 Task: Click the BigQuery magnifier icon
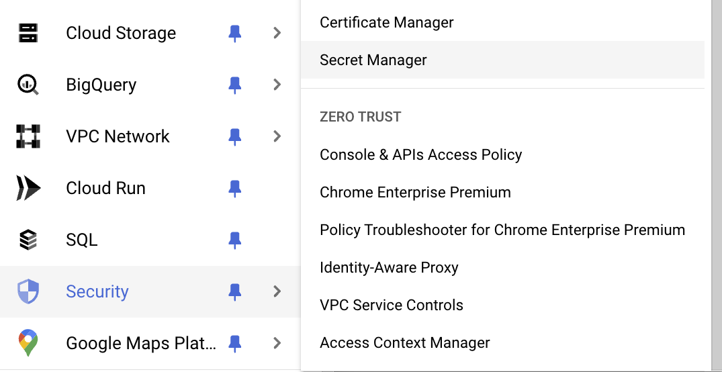28,85
